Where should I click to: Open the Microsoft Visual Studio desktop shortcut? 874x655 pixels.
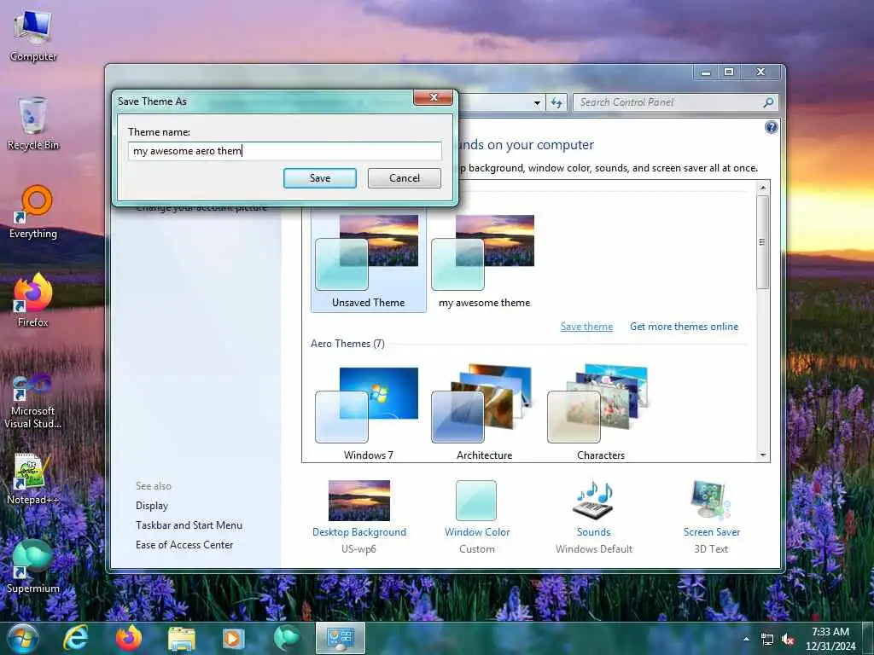point(33,401)
